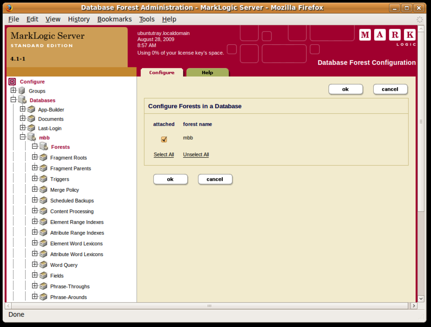Click the Attribute Word Lexicons icon

43,254
